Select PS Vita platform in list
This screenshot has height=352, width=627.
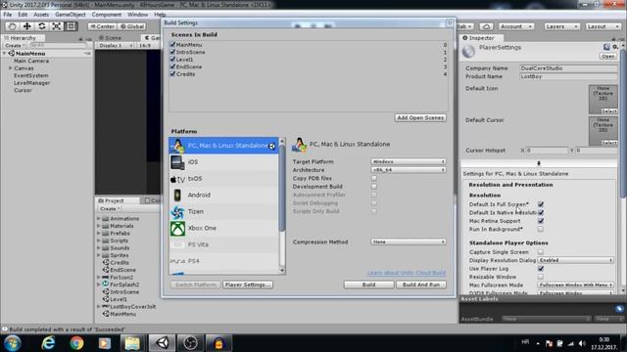click(223, 244)
